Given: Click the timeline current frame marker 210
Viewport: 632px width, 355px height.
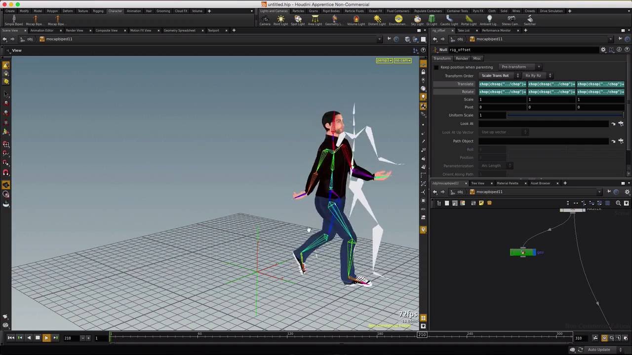Looking at the screenshot, I should click(x=422, y=335).
